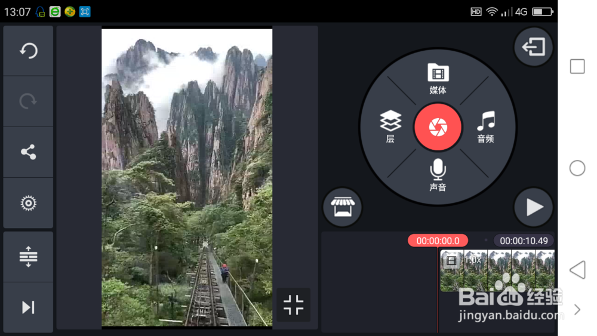Tap the redo arrow button

coord(28,101)
